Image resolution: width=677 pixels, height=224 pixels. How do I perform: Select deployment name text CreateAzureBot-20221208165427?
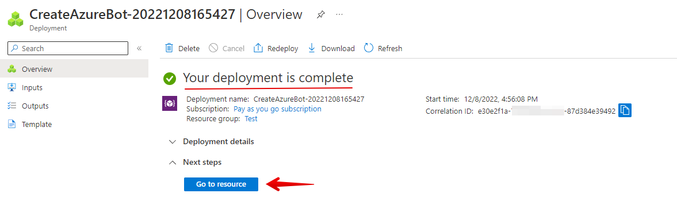(309, 99)
